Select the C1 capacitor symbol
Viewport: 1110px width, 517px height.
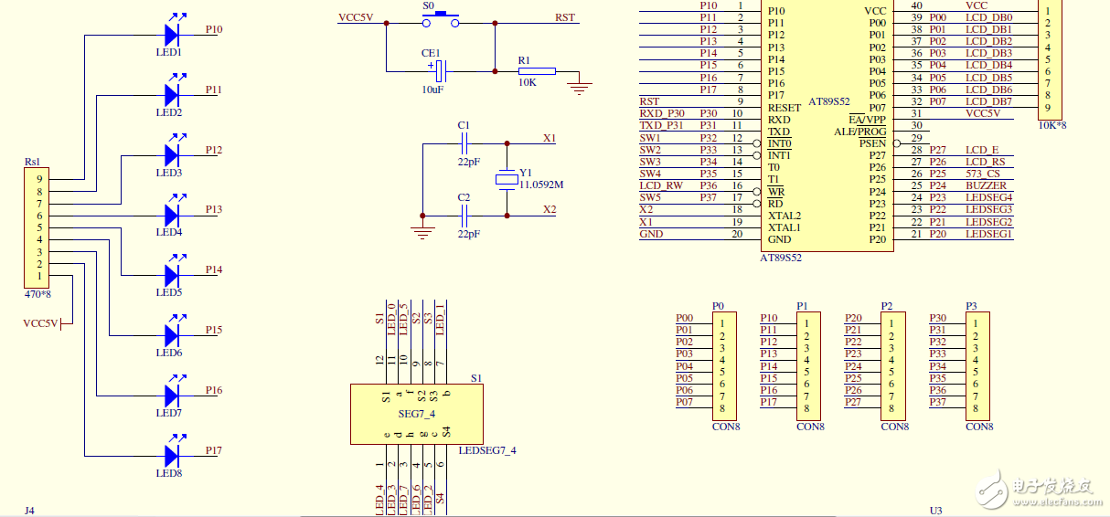pos(464,142)
